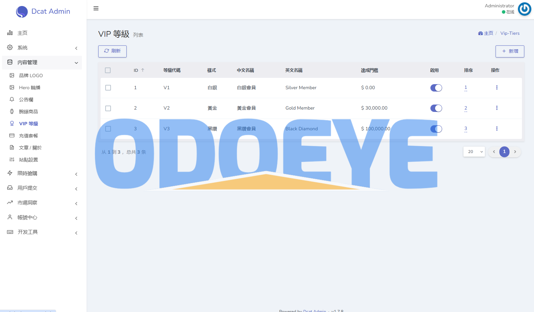Expand the 系统 menu chevron
This screenshot has height=312, width=534.
(76, 48)
